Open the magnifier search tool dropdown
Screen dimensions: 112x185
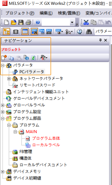point(69,32)
